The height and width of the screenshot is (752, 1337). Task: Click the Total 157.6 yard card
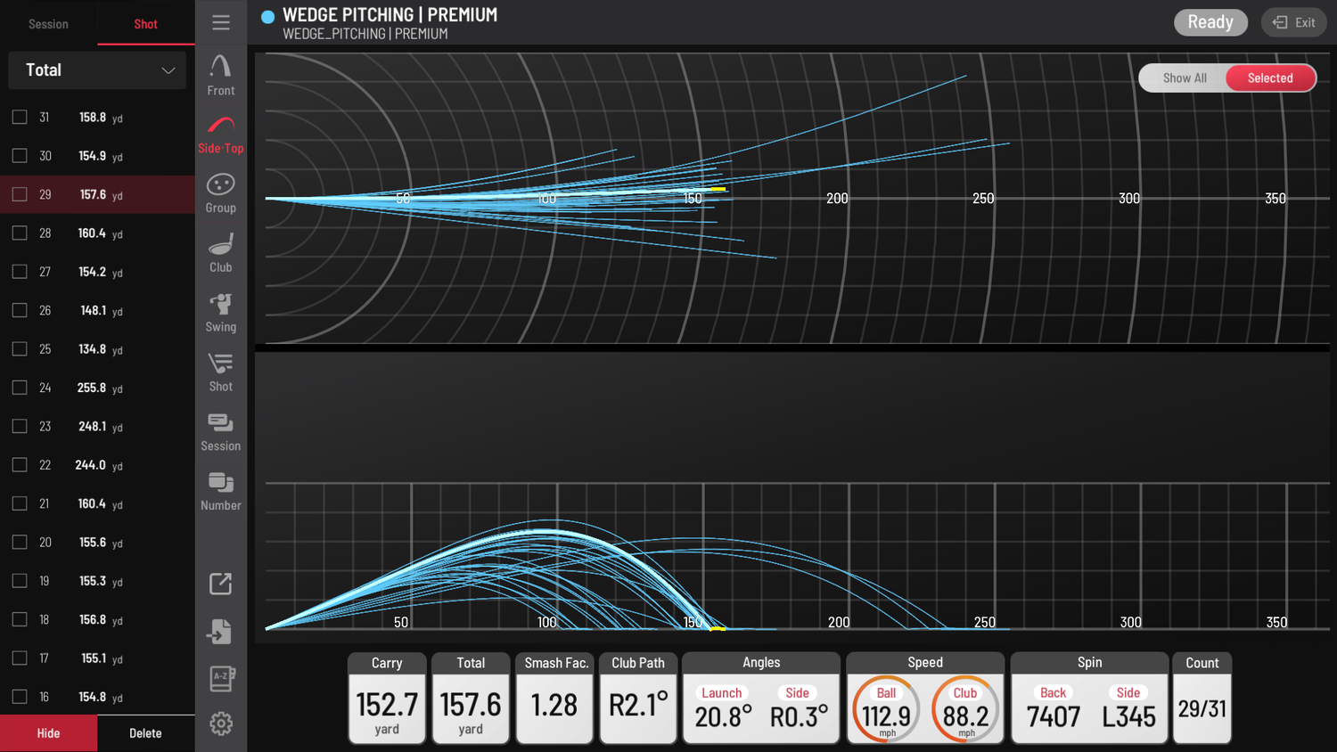point(471,699)
